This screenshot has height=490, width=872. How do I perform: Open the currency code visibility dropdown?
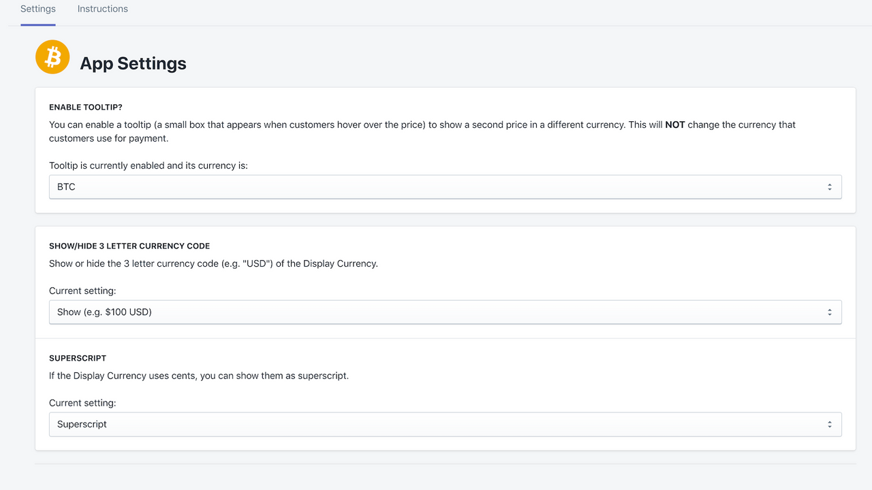coord(445,312)
